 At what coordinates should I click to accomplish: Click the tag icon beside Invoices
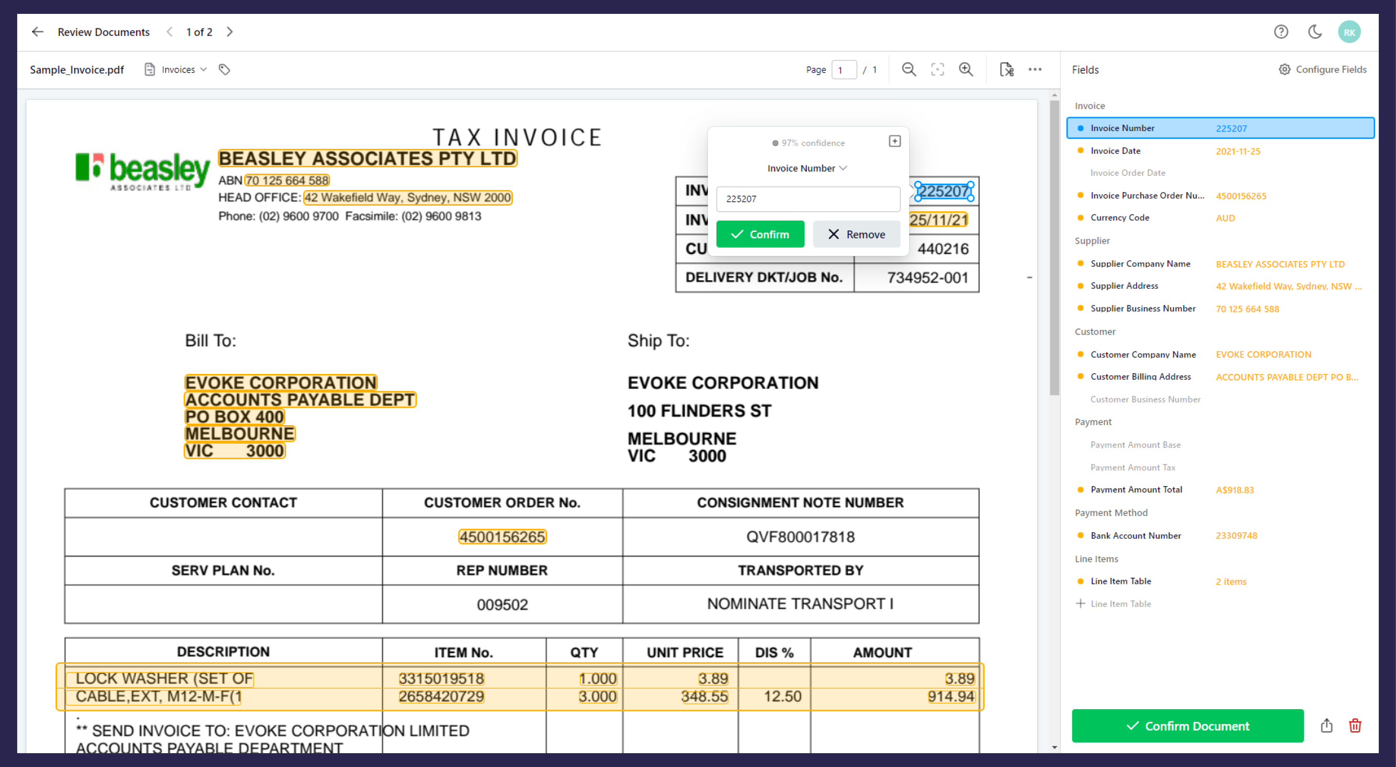point(224,69)
